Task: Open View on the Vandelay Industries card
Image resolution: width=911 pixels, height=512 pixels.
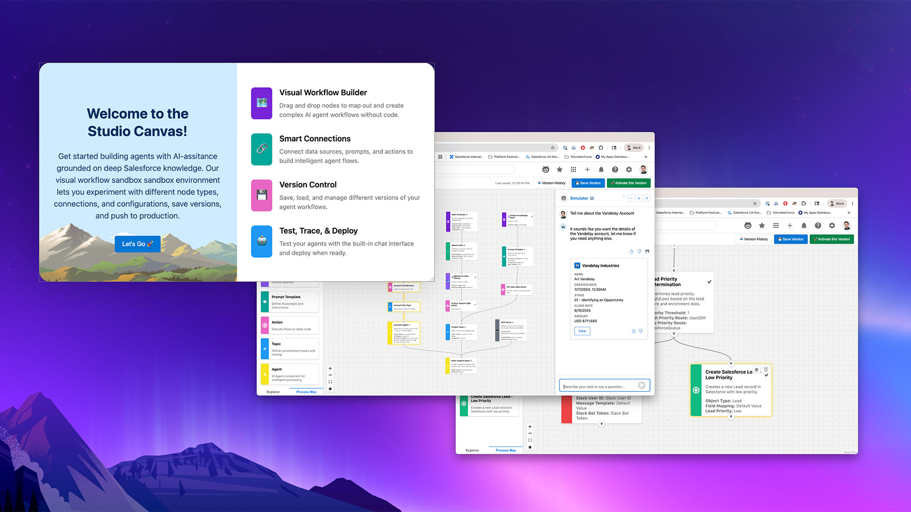Action: pyautogui.click(x=582, y=331)
